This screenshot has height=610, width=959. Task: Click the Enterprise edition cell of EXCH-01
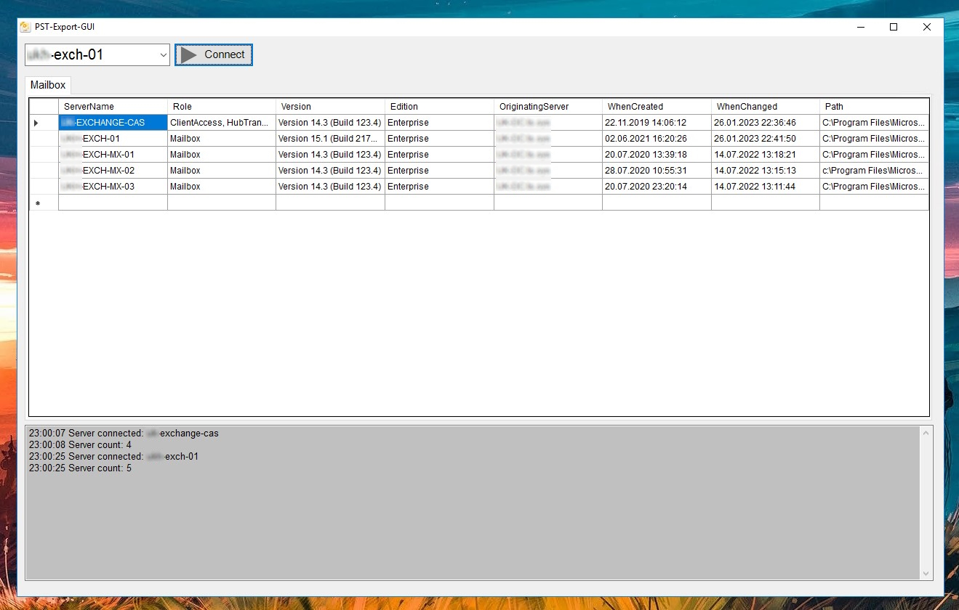[439, 139]
